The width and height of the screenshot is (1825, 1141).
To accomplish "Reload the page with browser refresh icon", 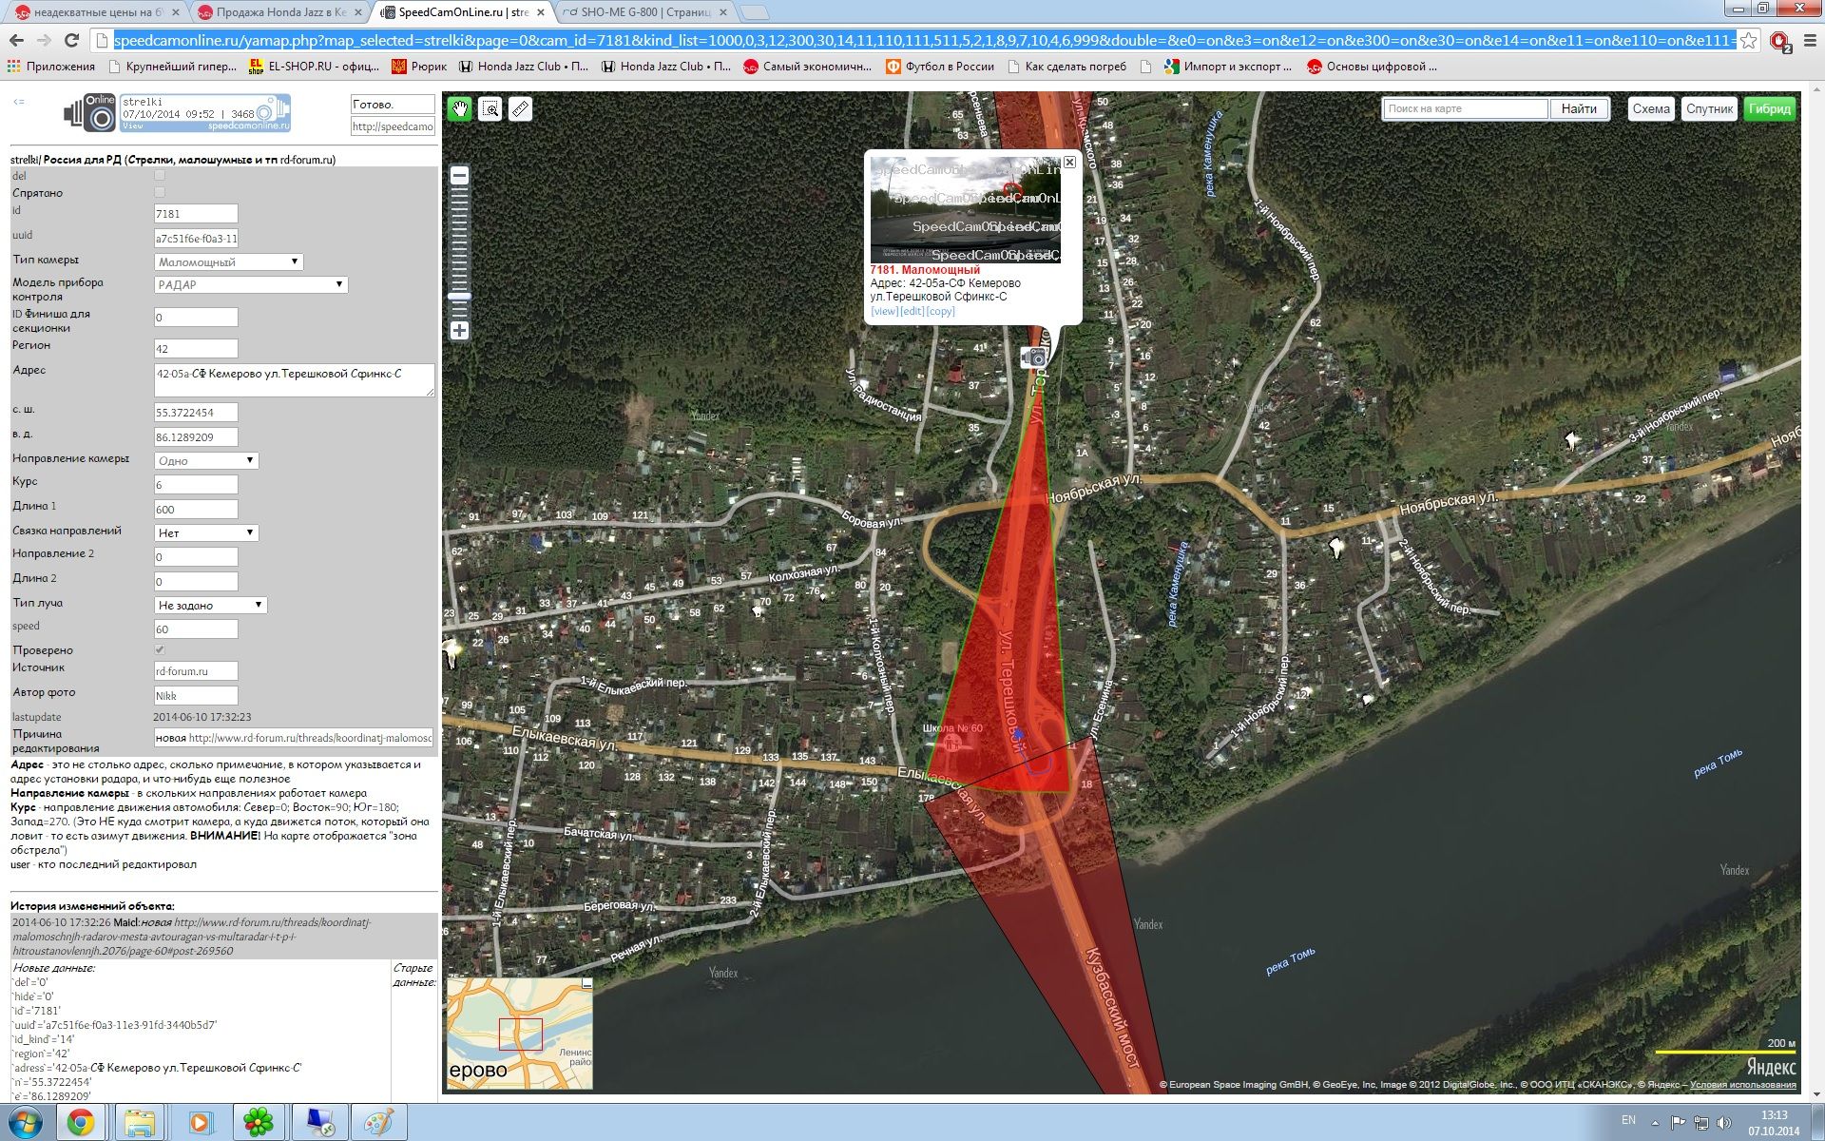I will point(71,40).
